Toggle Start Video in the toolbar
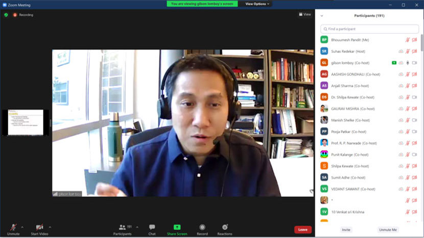This screenshot has height=238, width=424. [x=39, y=229]
